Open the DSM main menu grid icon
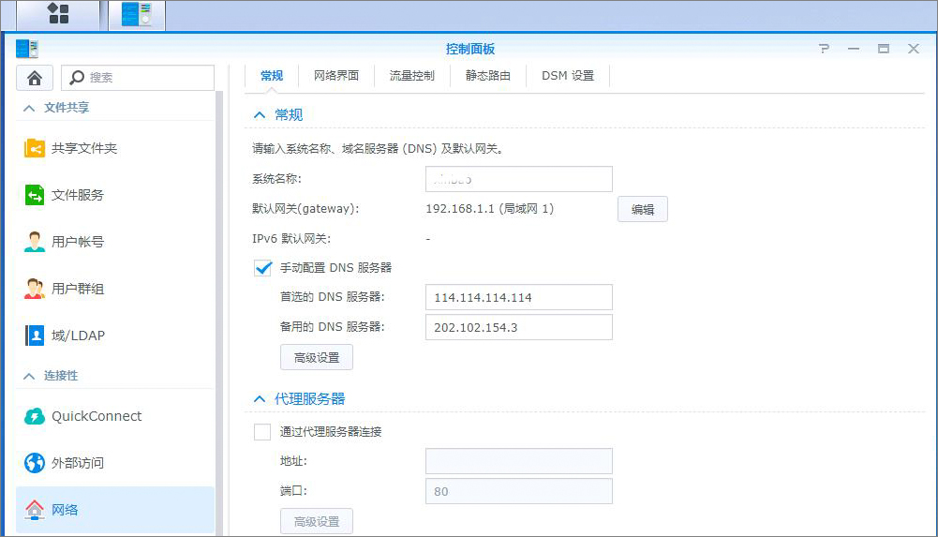 58,14
